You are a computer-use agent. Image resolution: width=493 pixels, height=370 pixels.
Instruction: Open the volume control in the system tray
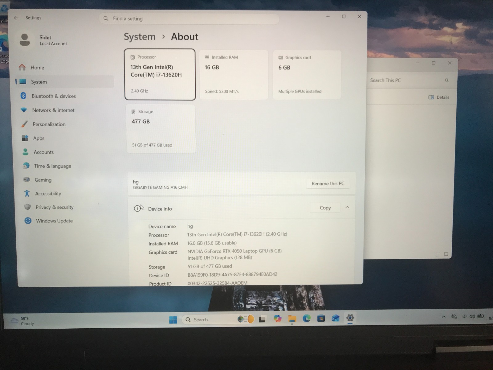point(472,317)
